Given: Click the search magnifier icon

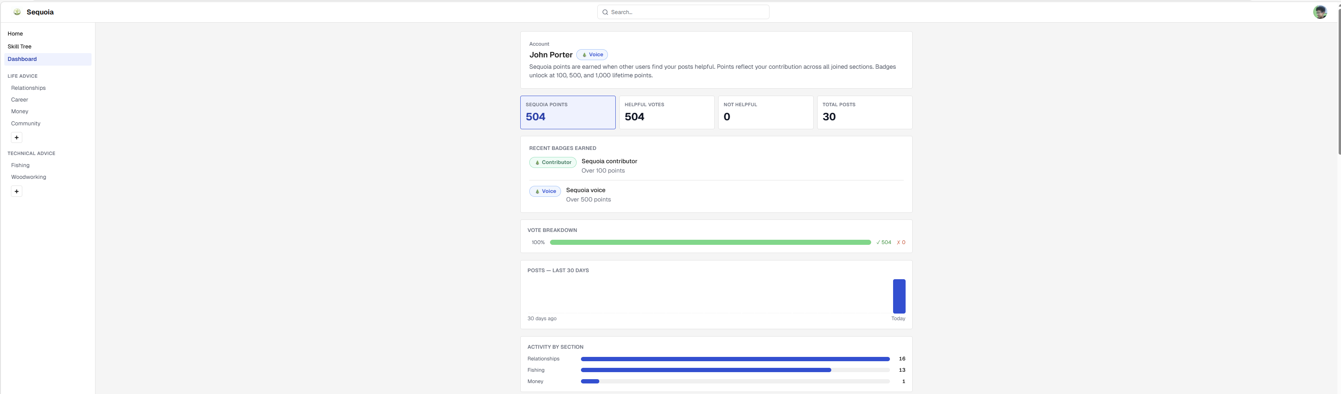Looking at the screenshot, I should click(605, 12).
